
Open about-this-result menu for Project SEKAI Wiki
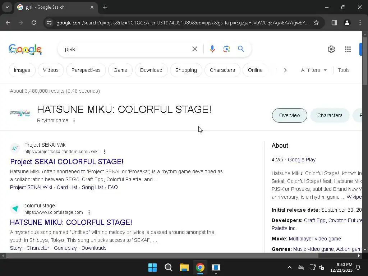(105, 152)
